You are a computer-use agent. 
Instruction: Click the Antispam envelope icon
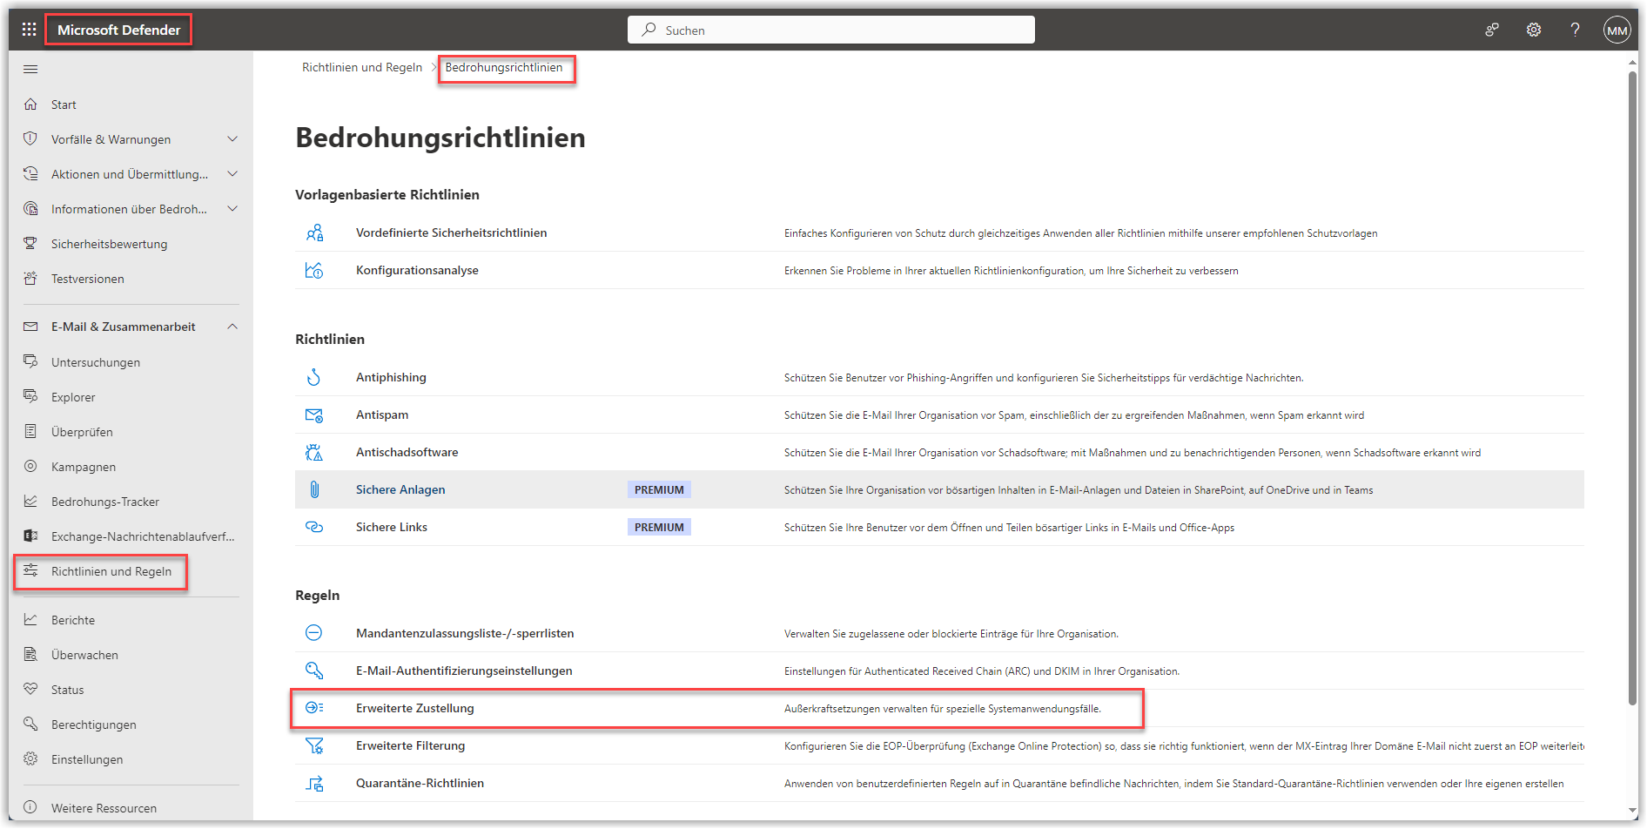pos(314,414)
